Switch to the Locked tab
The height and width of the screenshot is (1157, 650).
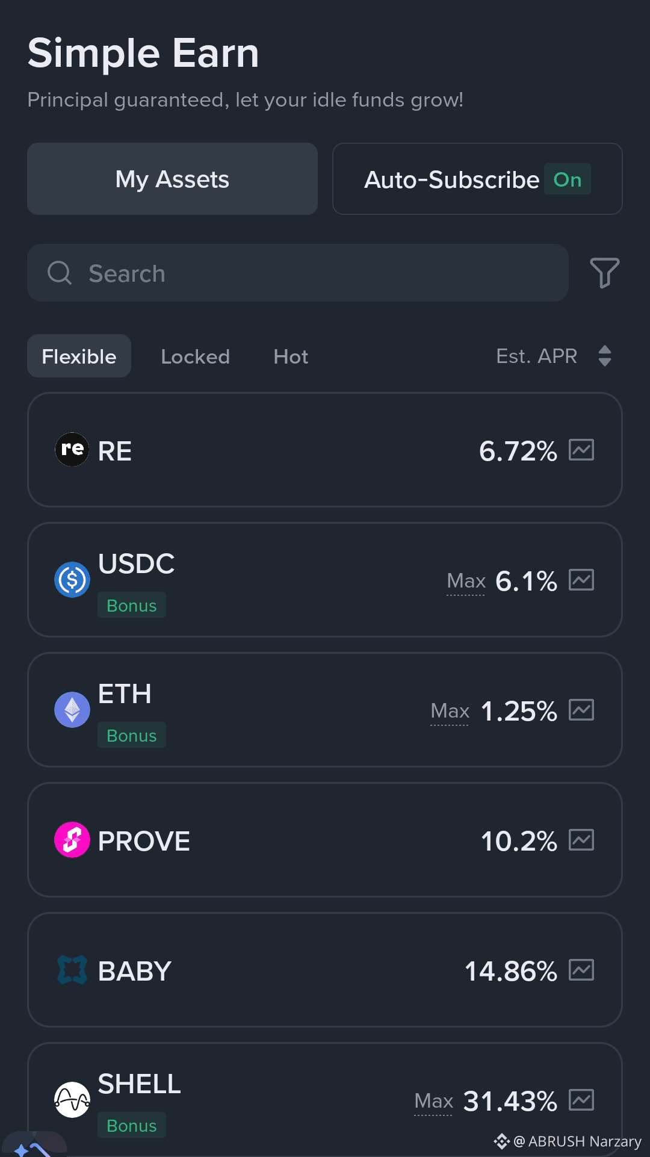click(x=195, y=356)
